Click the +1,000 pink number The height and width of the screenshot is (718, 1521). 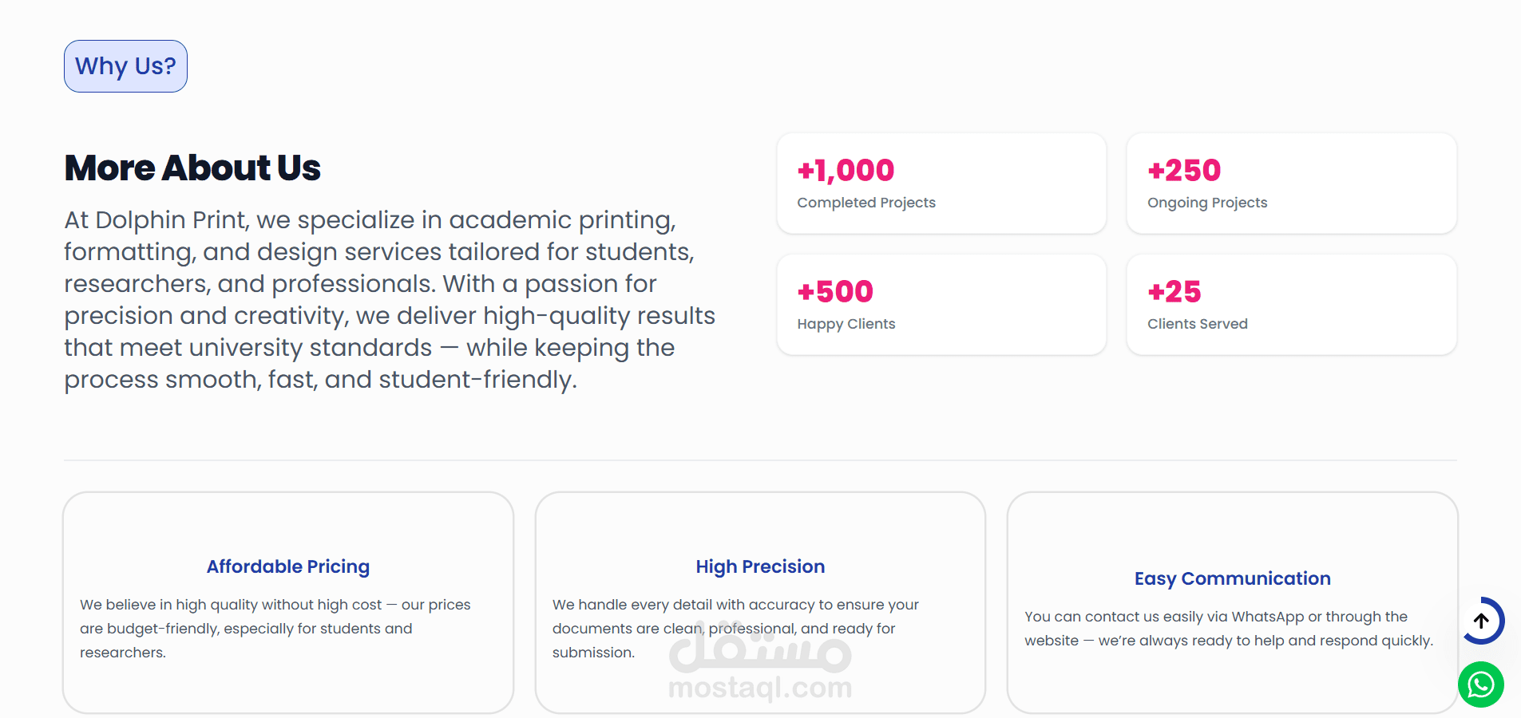(x=846, y=170)
